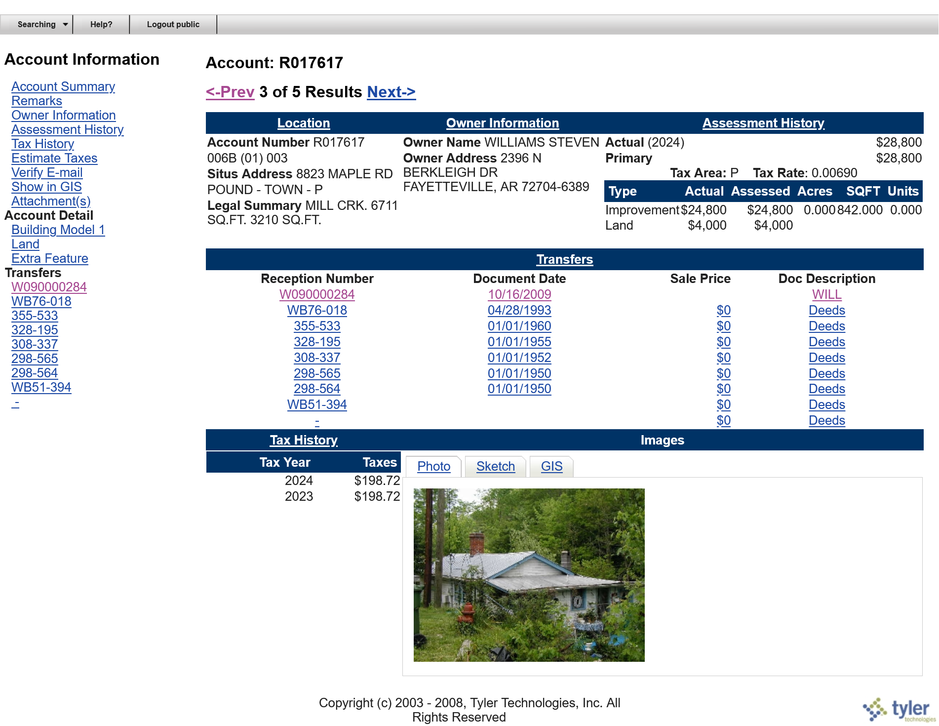Viewport: 939px width, 726px height.
Task: Click Logout public
Action: point(173,24)
